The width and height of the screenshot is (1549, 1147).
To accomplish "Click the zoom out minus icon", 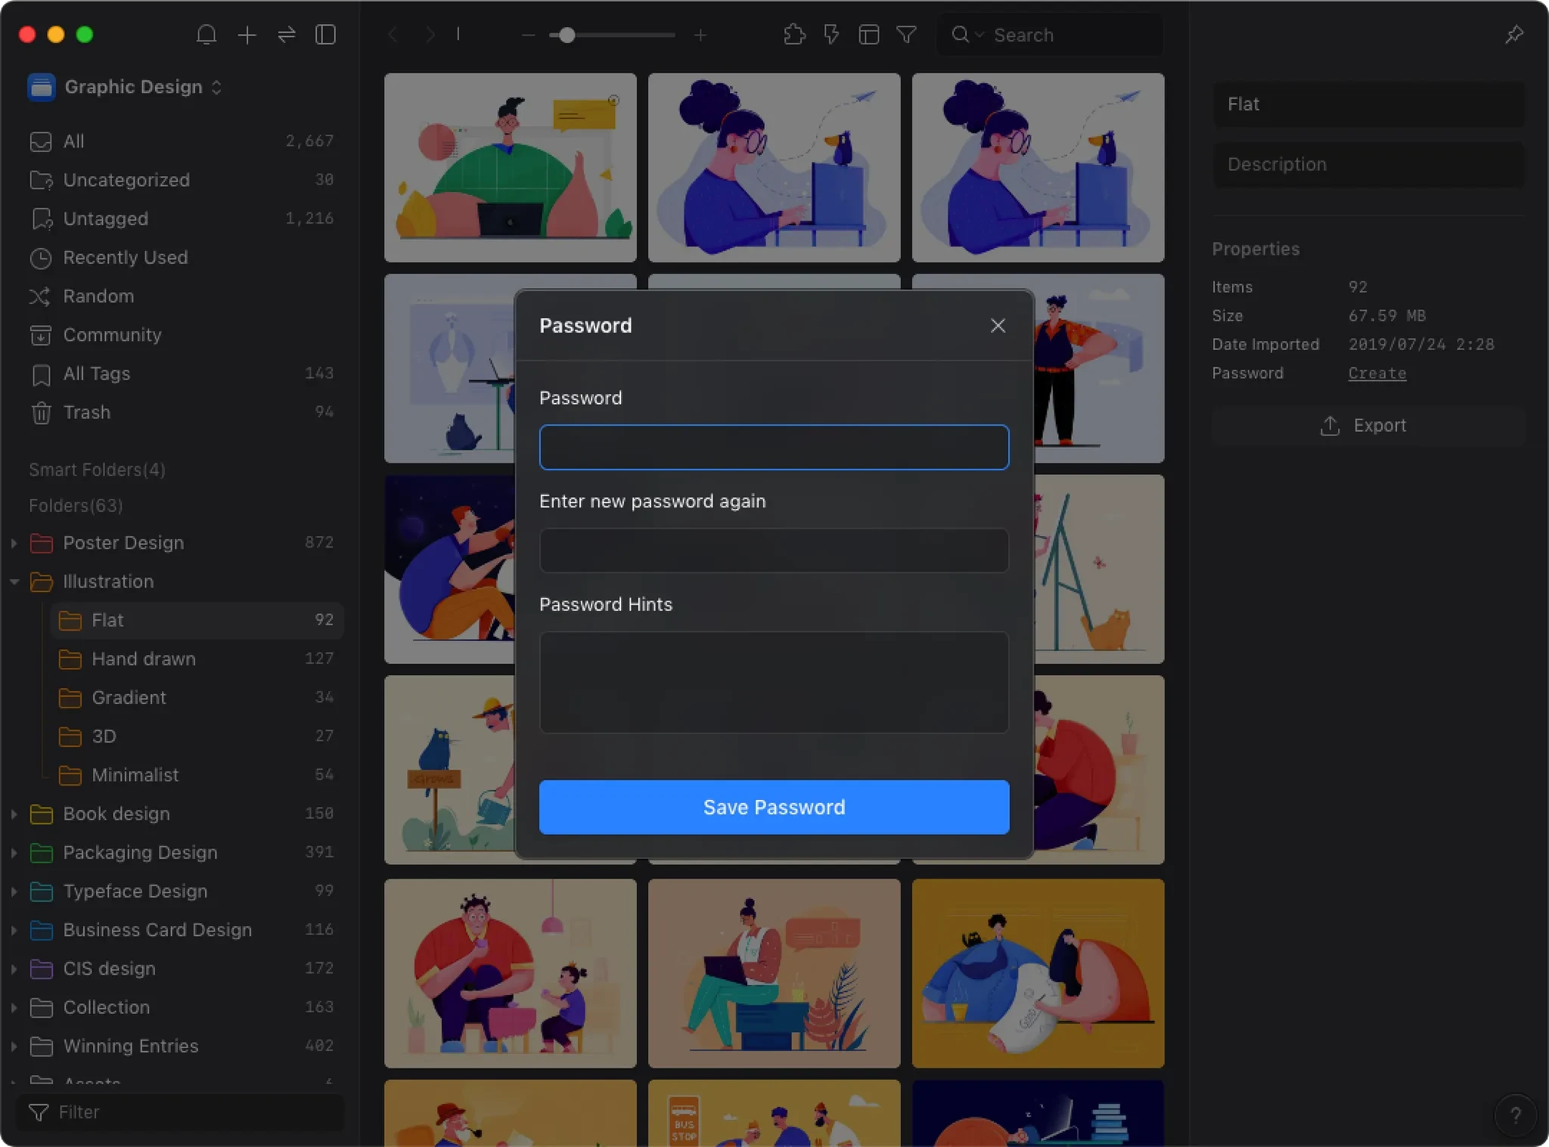I will (528, 35).
